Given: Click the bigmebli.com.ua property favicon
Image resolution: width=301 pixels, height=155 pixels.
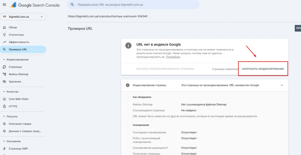Looking at the screenshot, I should tap(5, 17).
